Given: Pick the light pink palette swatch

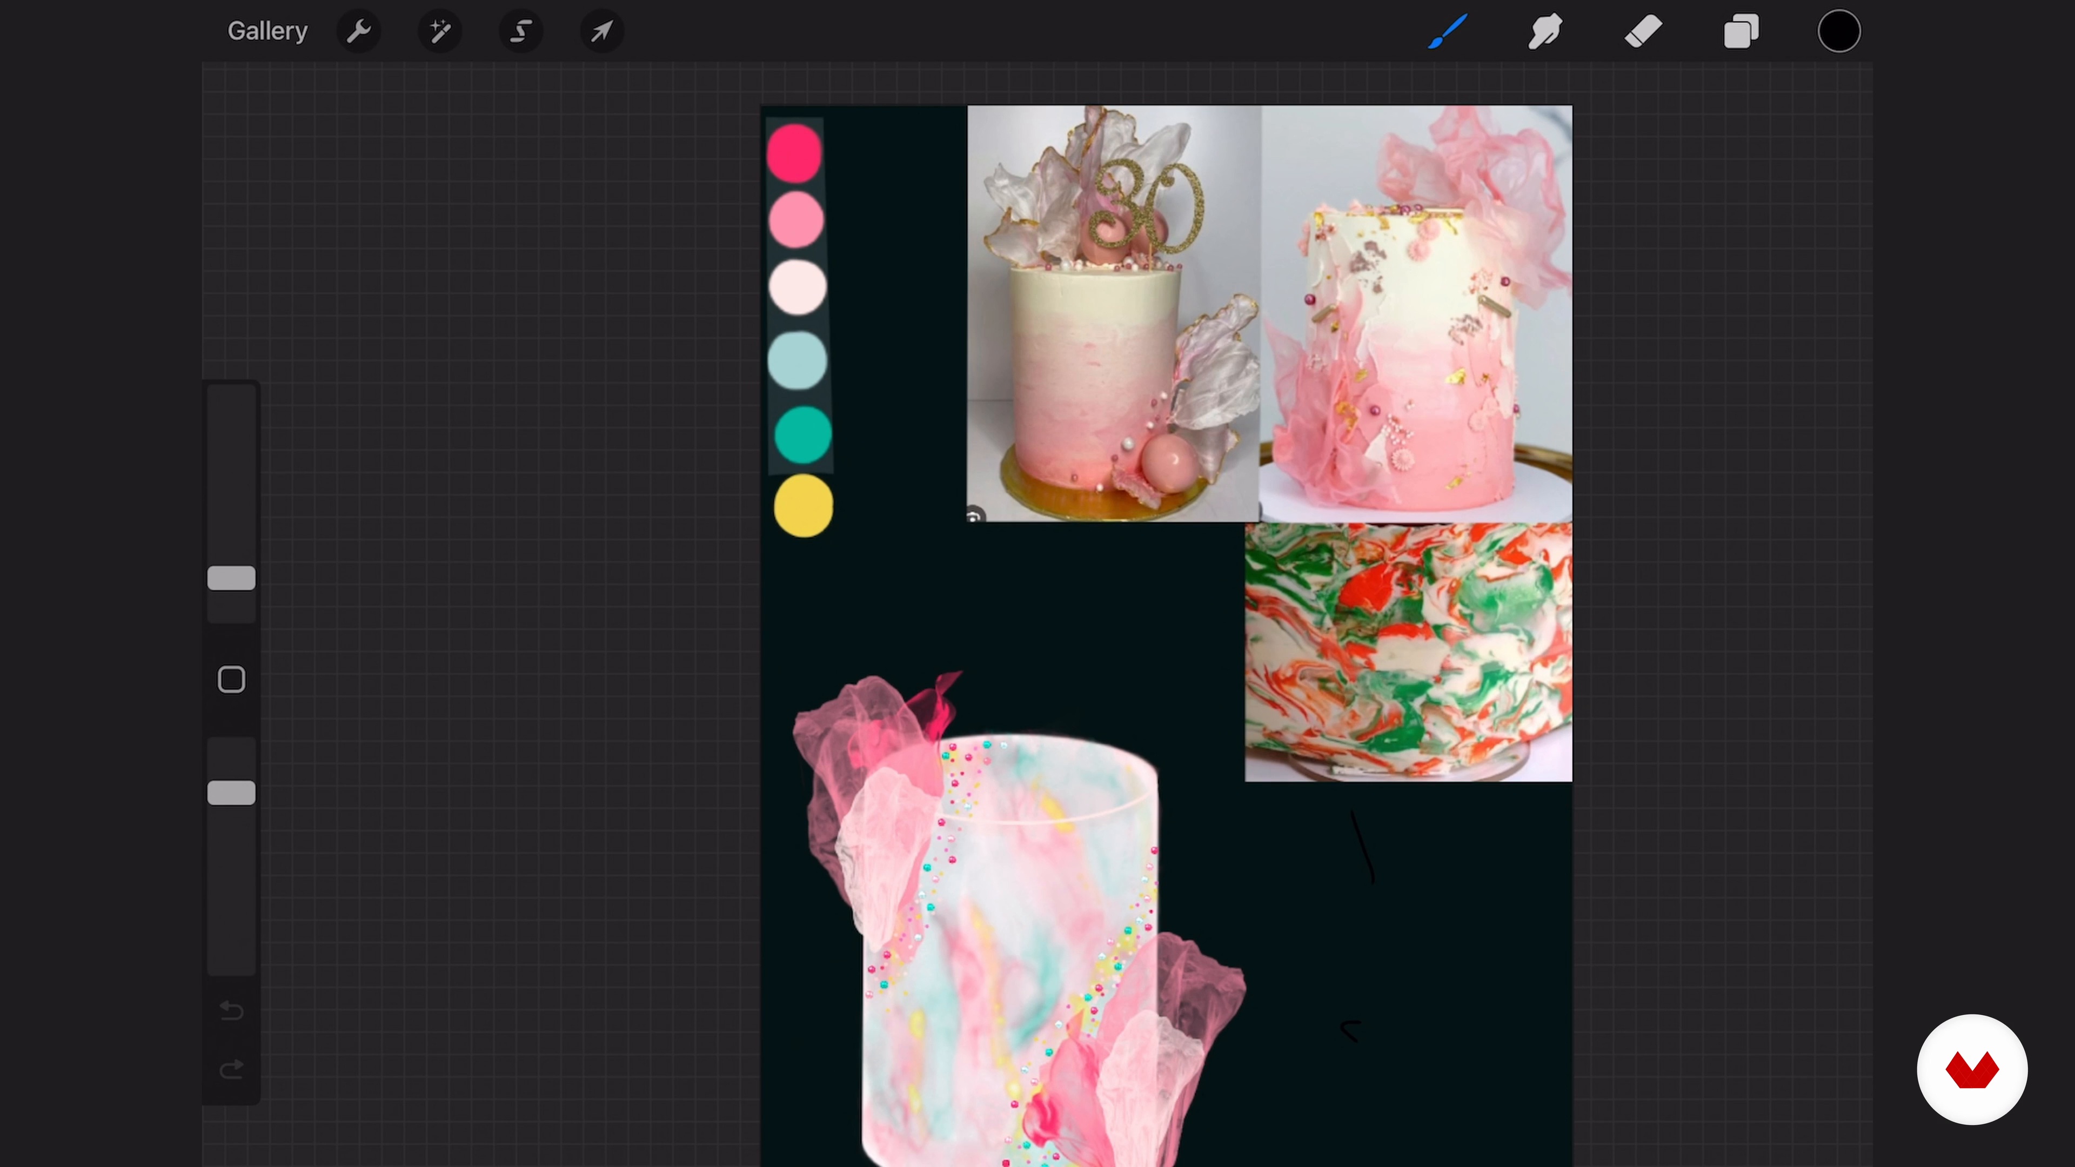Looking at the screenshot, I should (796, 219).
